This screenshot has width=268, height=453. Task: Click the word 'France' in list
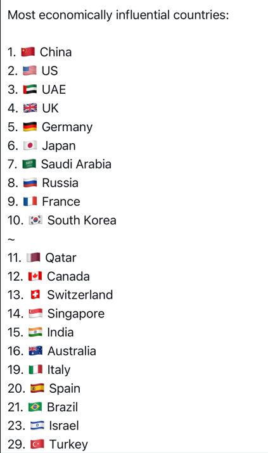click(61, 201)
